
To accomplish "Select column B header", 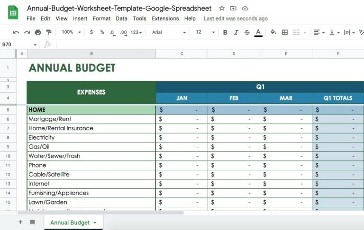I will tap(91, 54).
